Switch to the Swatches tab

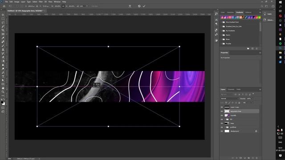pos(230,12)
